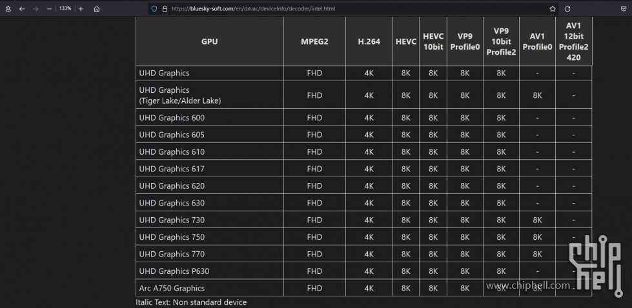Viewport: 632px width, 308px height.
Task: Open the browser home page
Action: pos(97,8)
